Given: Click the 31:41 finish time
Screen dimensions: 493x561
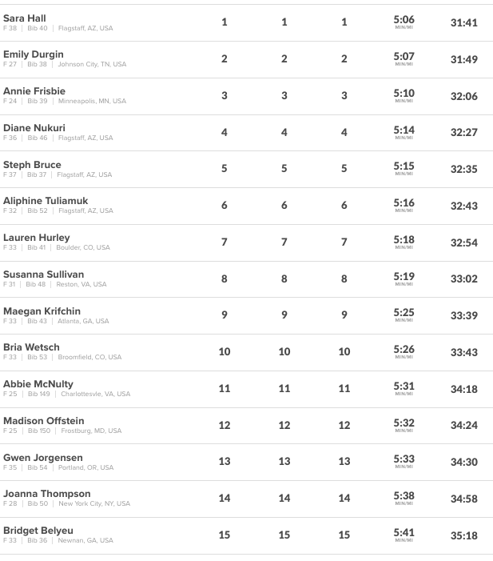Looking at the screenshot, I should click(x=463, y=23).
